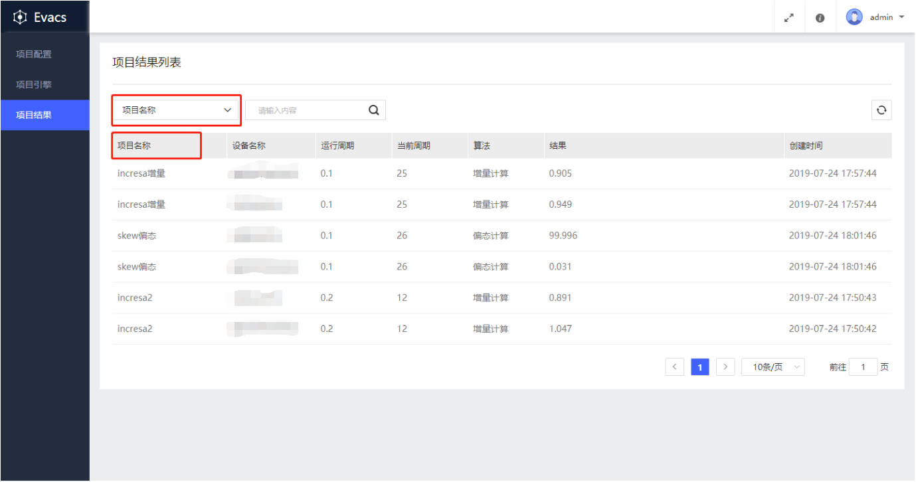916x482 pixels.
Task: Open 项目引擎 in the sidebar
Action: 34,84
